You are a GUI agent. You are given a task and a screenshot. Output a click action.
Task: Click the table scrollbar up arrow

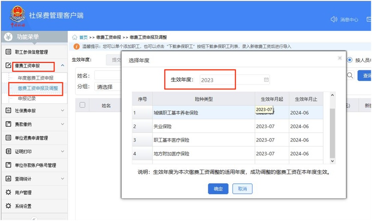[333, 95]
